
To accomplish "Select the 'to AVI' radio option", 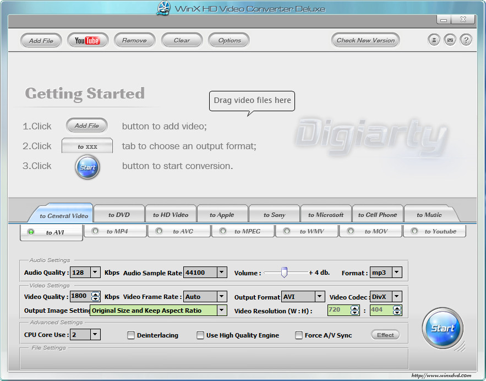I will click(x=31, y=232).
